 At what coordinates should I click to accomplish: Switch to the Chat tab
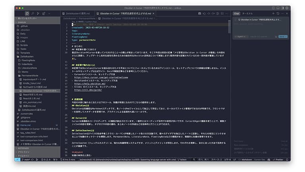(x=237, y=14)
